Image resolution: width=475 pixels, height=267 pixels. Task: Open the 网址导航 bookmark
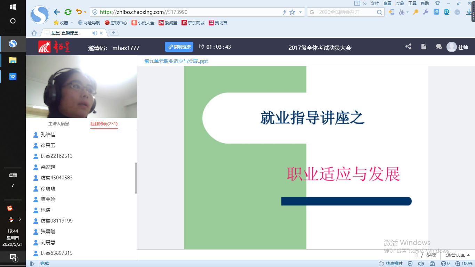coord(89,23)
